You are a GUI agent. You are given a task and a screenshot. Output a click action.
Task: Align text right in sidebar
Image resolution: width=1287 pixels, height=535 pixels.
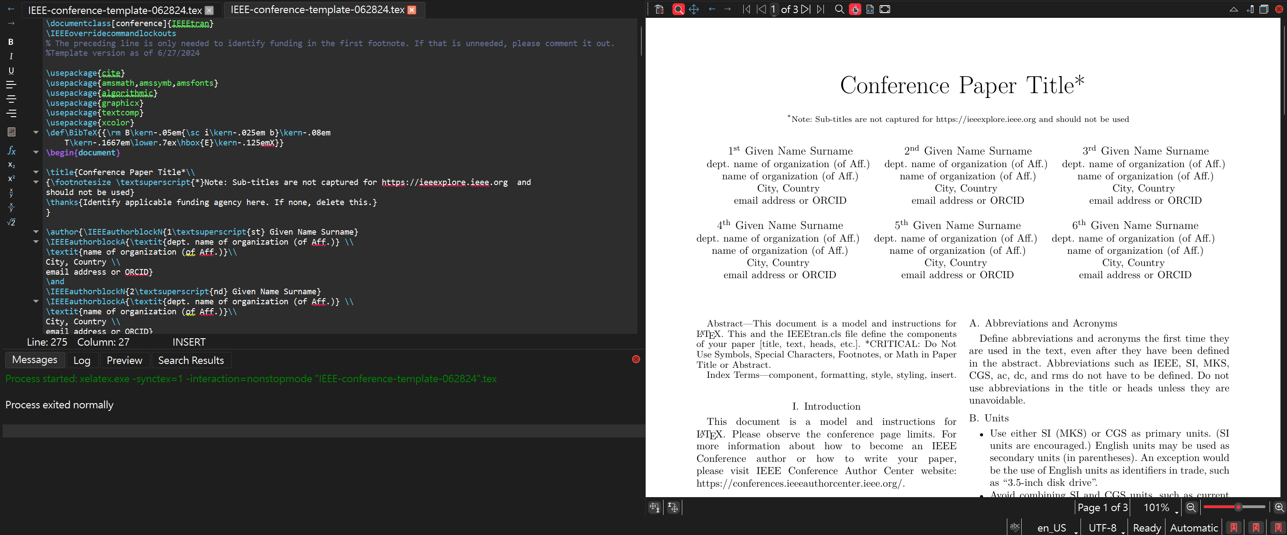pos(11,113)
